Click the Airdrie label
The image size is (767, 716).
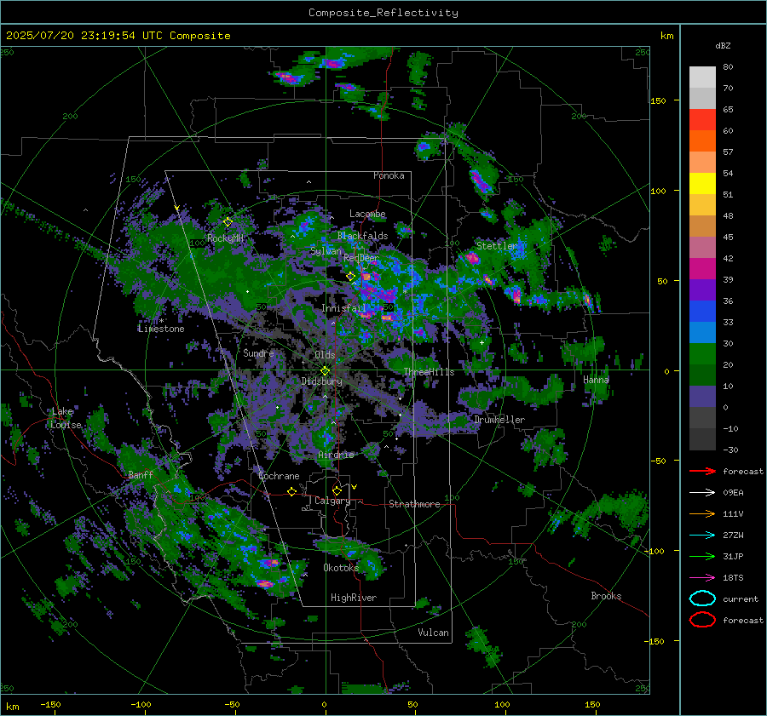pos(336,455)
